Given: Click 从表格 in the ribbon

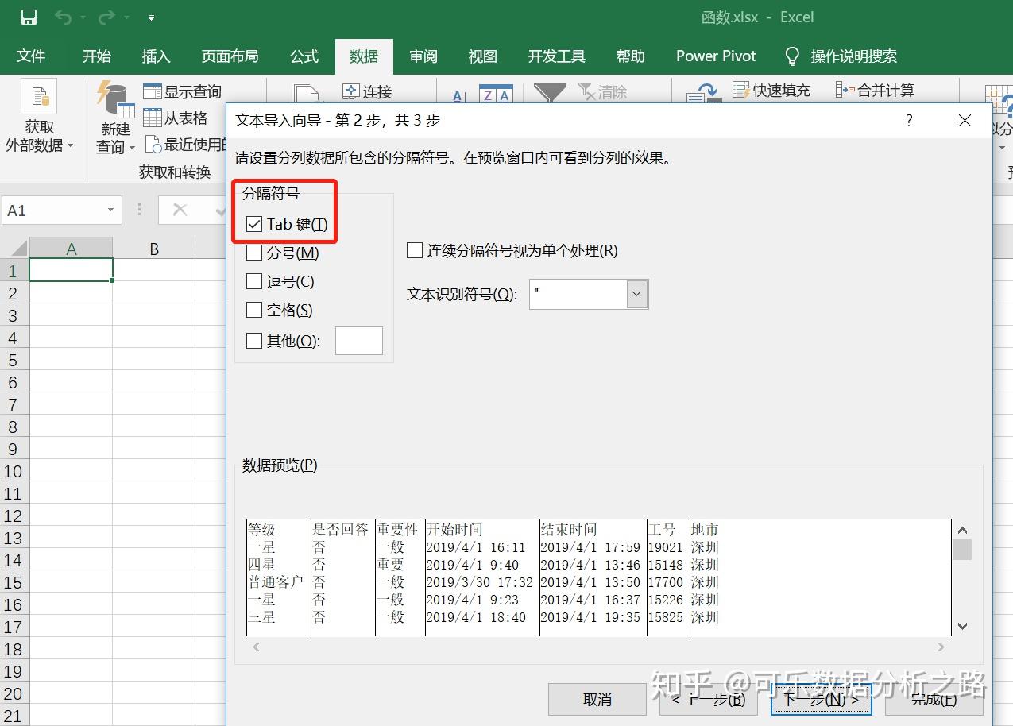Looking at the screenshot, I should (176, 118).
